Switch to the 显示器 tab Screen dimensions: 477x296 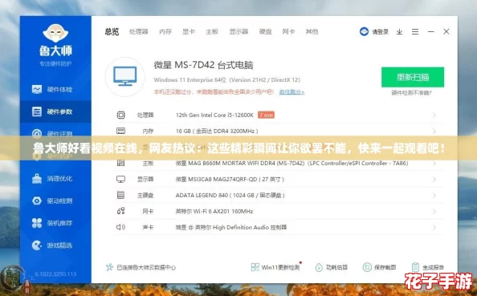tap(238, 31)
